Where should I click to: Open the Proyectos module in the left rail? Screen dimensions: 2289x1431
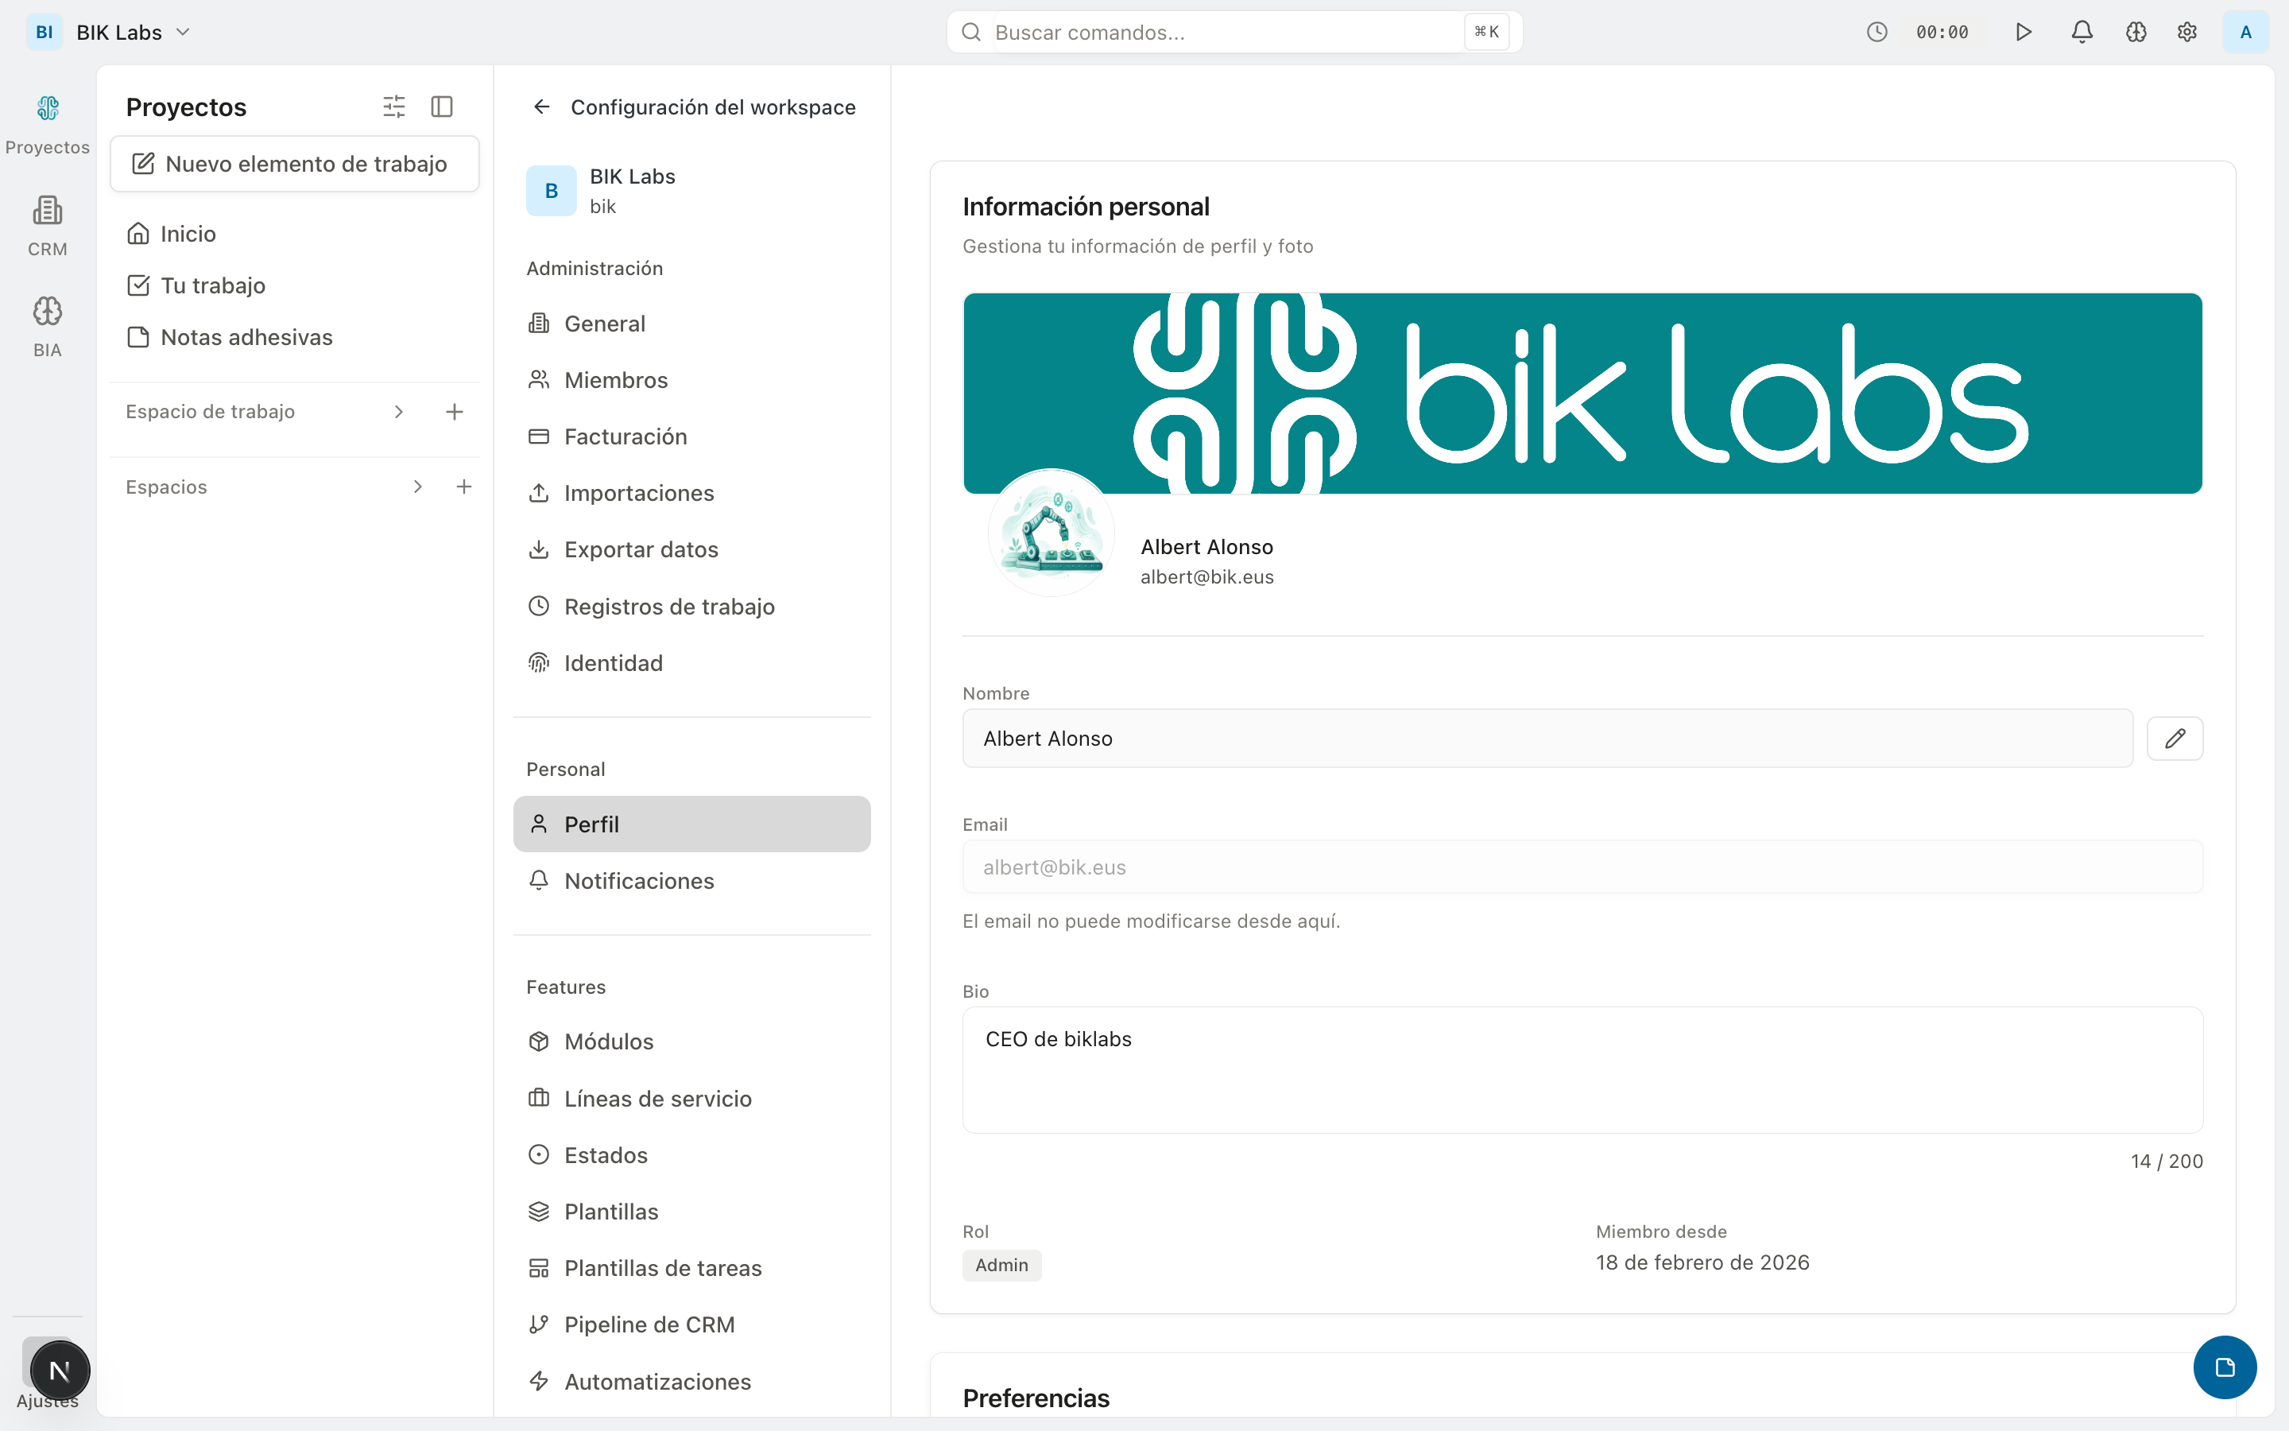click(48, 124)
